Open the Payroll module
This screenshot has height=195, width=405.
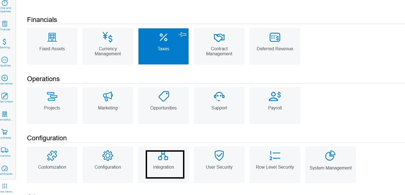tap(275, 106)
